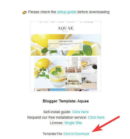
Task: Open the setup guide link
Action: (x=67, y=12)
